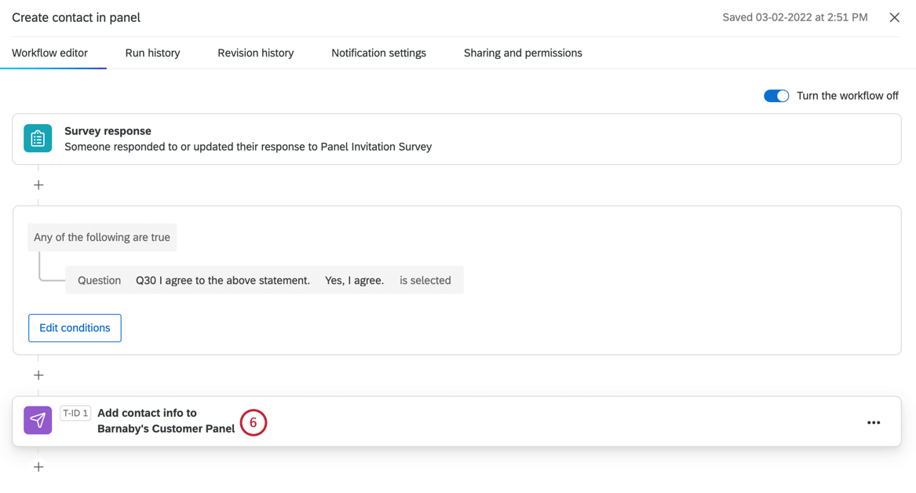Viewport: 916px width, 493px height.
Task: Click the Create contact in panel title
Action: [x=75, y=17]
